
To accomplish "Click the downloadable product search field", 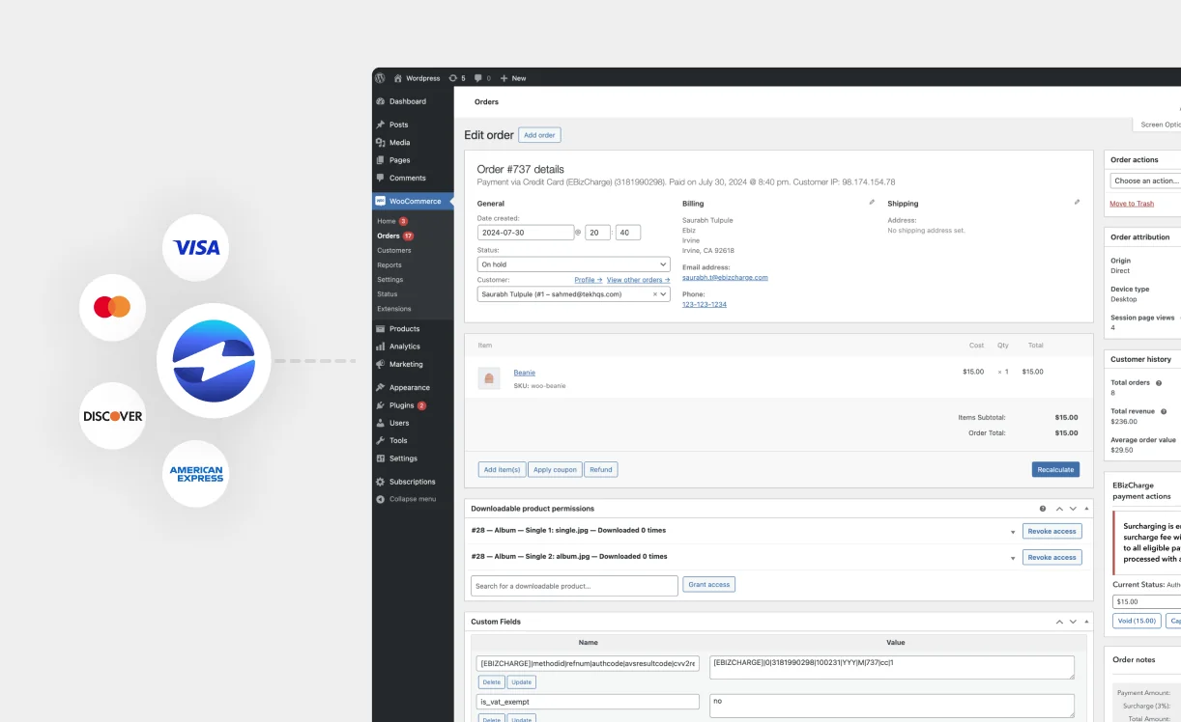I will point(574,586).
